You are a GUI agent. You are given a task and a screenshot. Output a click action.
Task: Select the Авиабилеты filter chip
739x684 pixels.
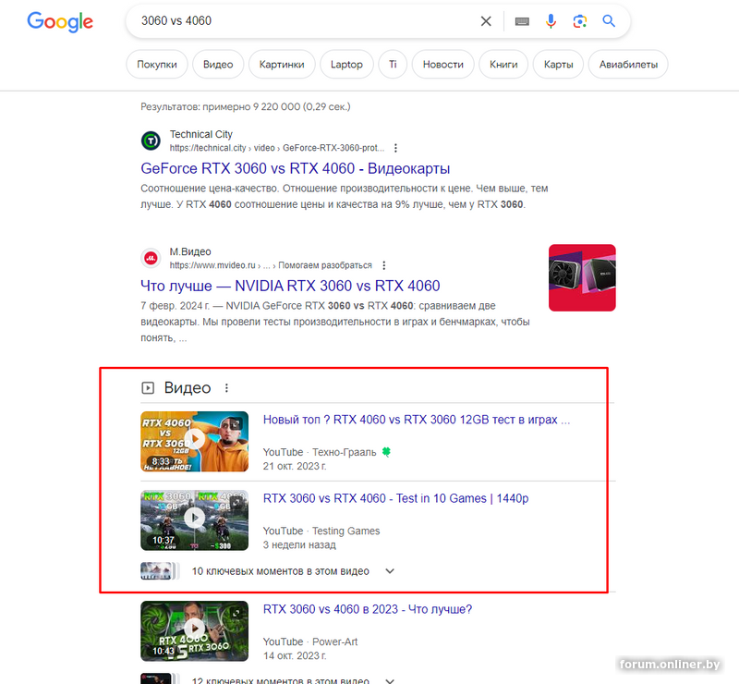point(628,64)
